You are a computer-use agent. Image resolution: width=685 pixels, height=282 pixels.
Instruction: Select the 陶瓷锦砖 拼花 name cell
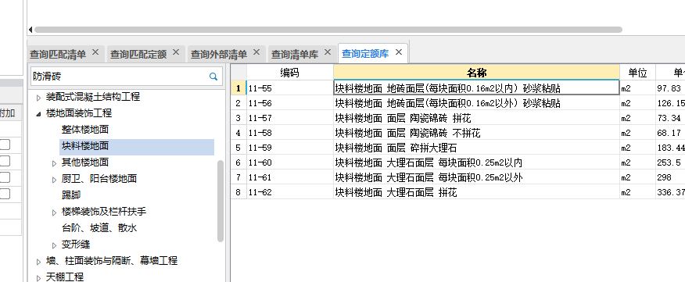[x=477, y=118]
